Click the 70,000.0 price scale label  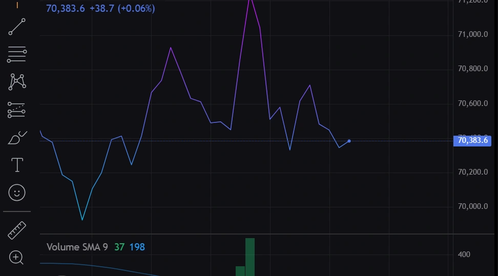point(472,207)
